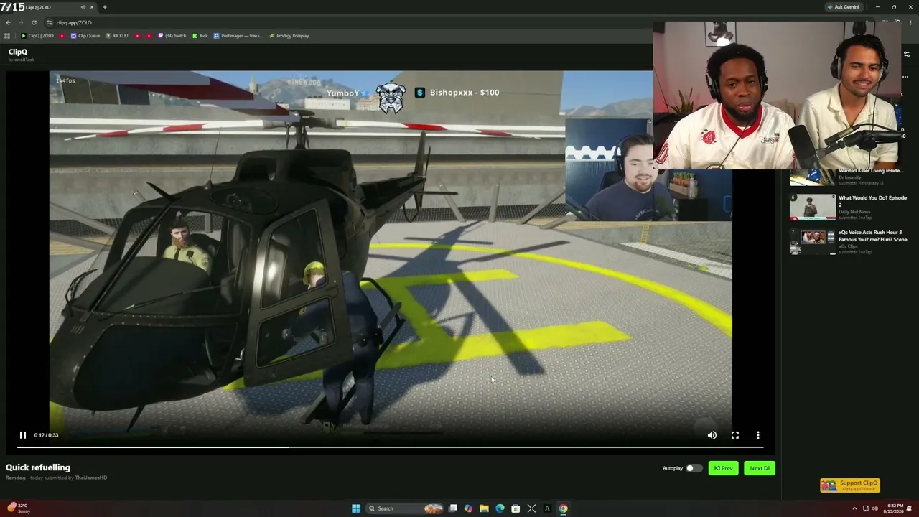Seek on the video progress bar

pyautogui.click(x=391, y=447)
